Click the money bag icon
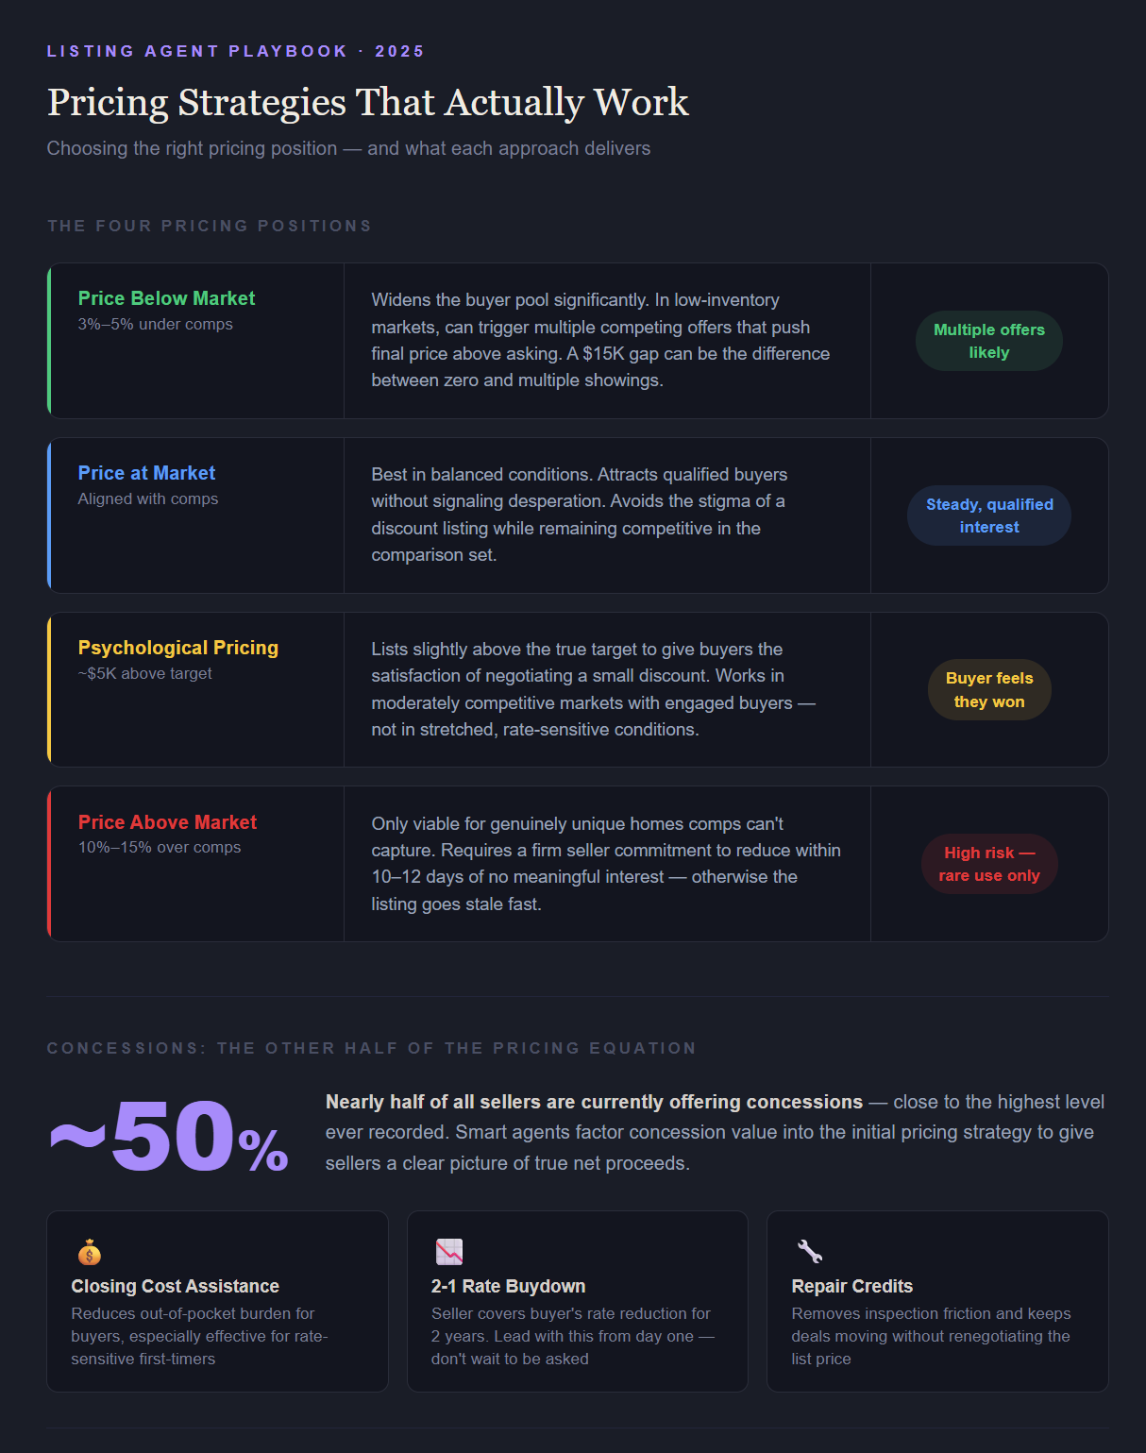Viewport: 1146px width, 1453px height. (90, 1252)
